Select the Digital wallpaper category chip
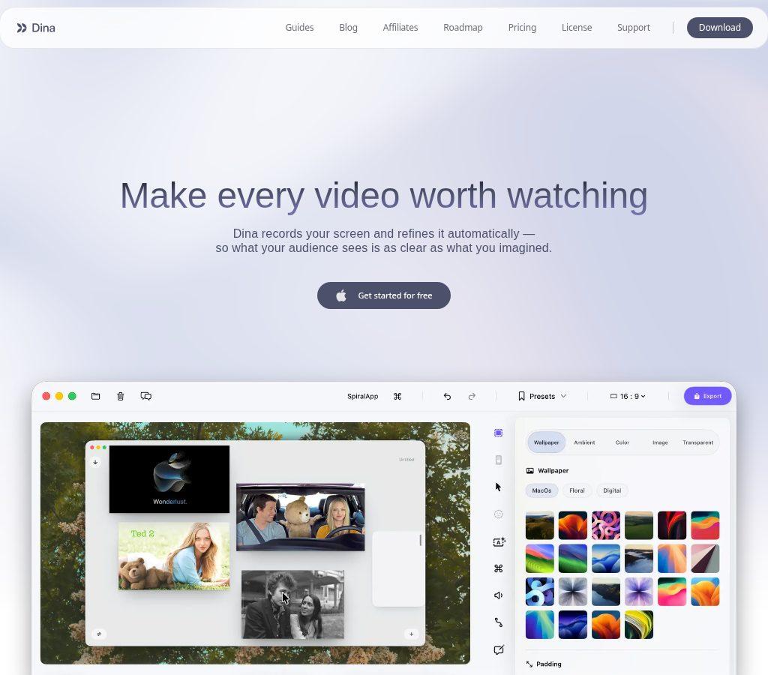 pos(612,490)
